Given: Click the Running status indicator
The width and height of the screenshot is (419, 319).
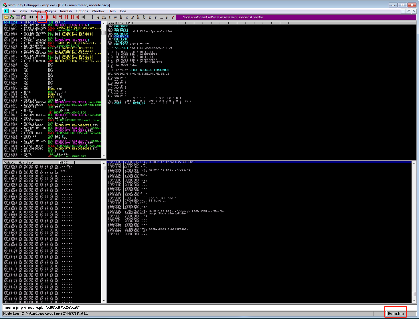Looking at the screenshot, I should (x=396, y=314).
